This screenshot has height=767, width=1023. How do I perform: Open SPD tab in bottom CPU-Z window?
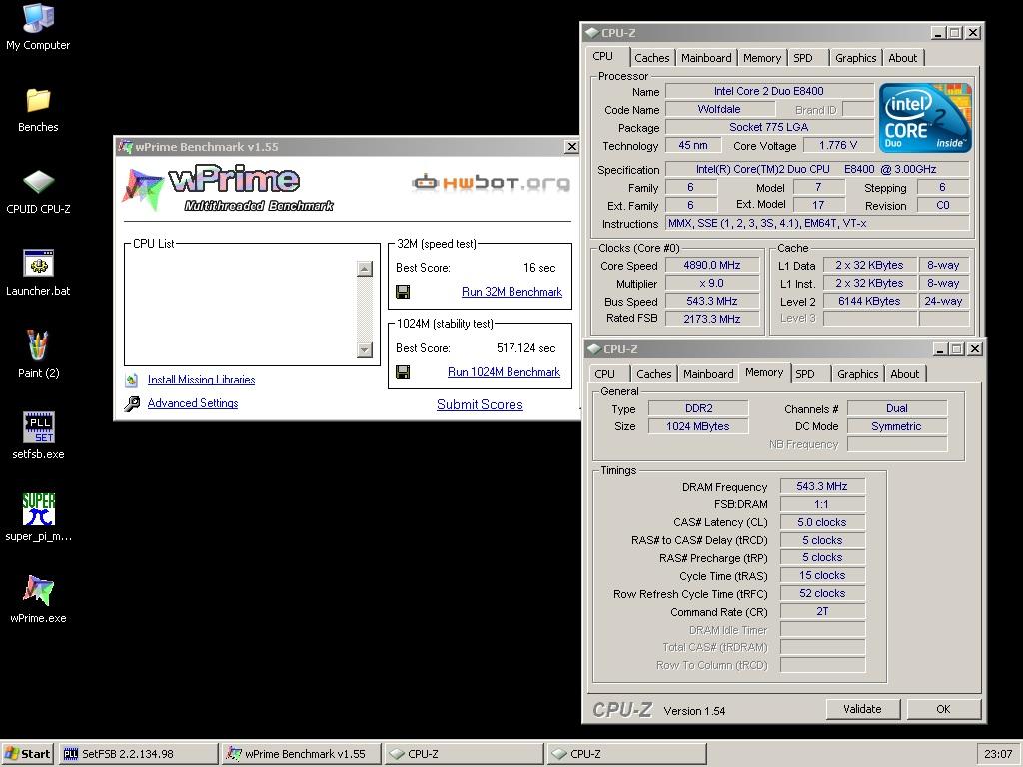805,374
